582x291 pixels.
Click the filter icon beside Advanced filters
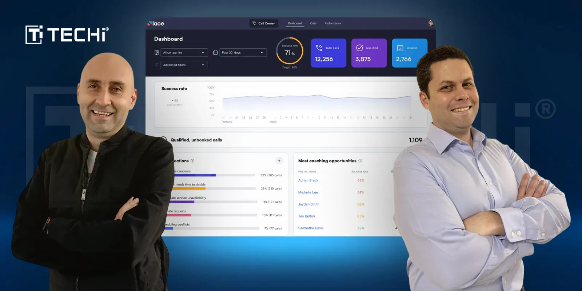(x=156, y=65)
